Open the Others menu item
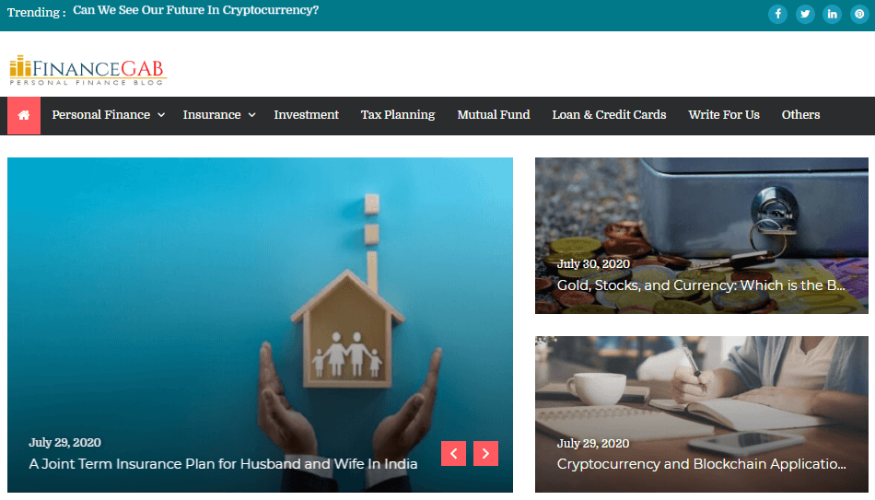 coord(800,115)
